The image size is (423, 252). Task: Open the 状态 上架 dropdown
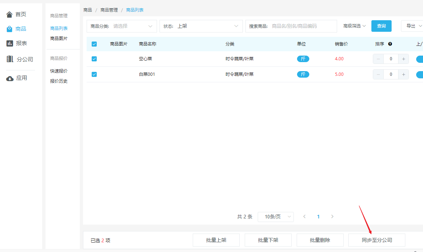coord(201,26)
